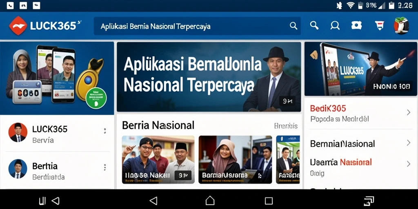Open the chat bubble search icon in header
Viewport: 418px width, 209px height.
[335, 26]
